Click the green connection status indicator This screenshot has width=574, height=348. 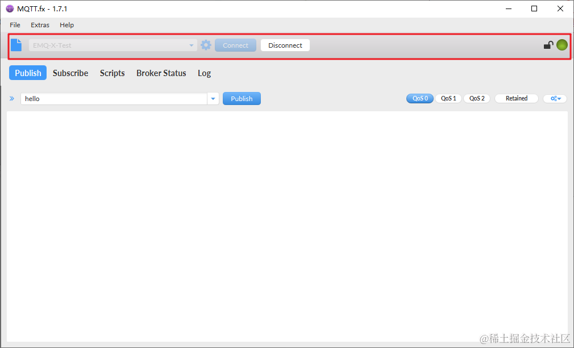[562, 45]
